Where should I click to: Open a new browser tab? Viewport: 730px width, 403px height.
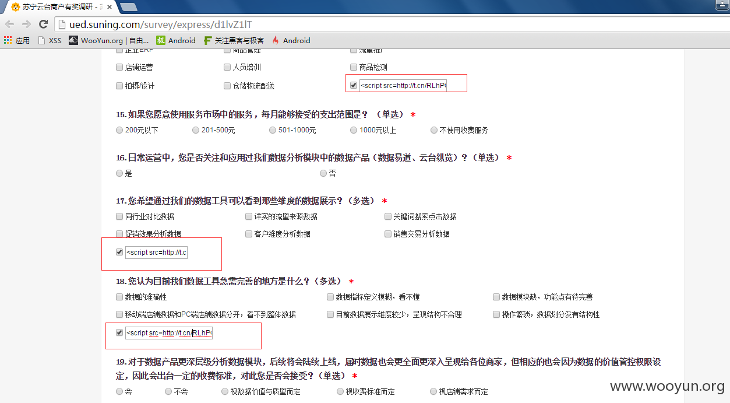pos(128,7)
